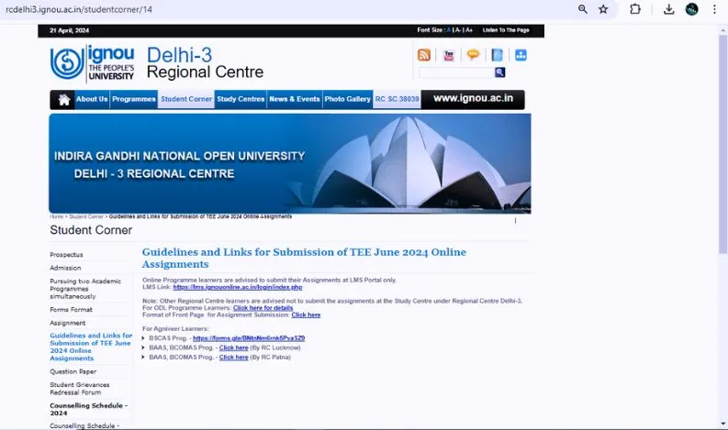This screenshot has height=430, width=728.
Task: Click Home in the breadcrumb
Action: tap(56, 216)
